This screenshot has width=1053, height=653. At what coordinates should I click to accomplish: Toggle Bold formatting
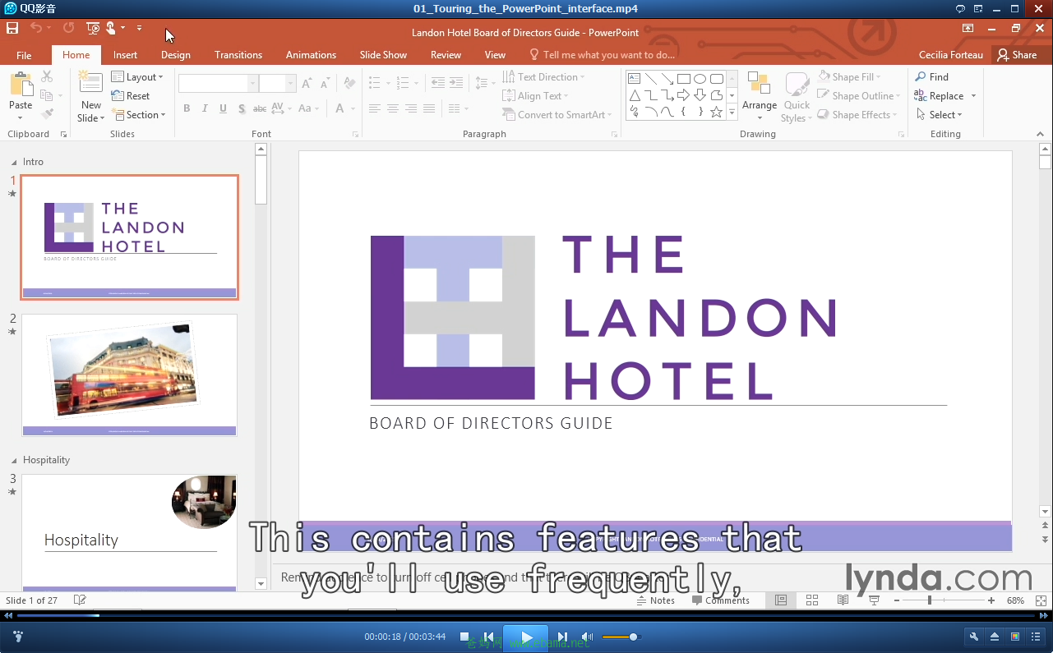(x=187, y=108)
